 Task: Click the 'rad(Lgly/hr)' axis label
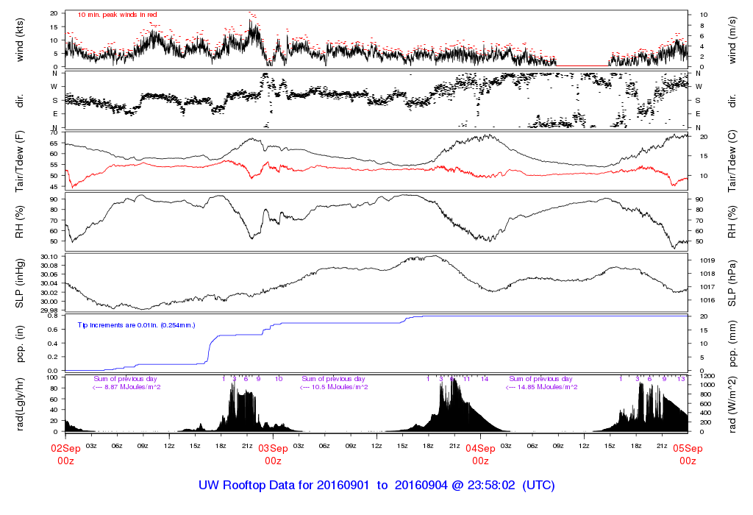[20, 405]
